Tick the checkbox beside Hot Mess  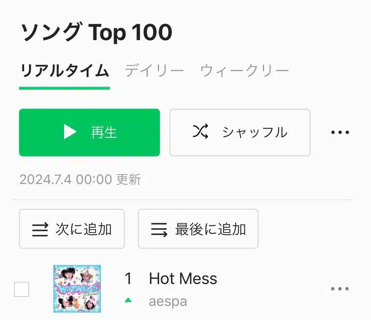tap(22, 289)
